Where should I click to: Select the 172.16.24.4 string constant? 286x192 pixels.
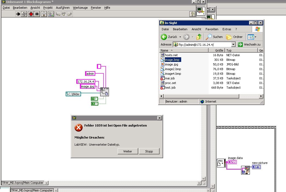[x=86, y=82]
